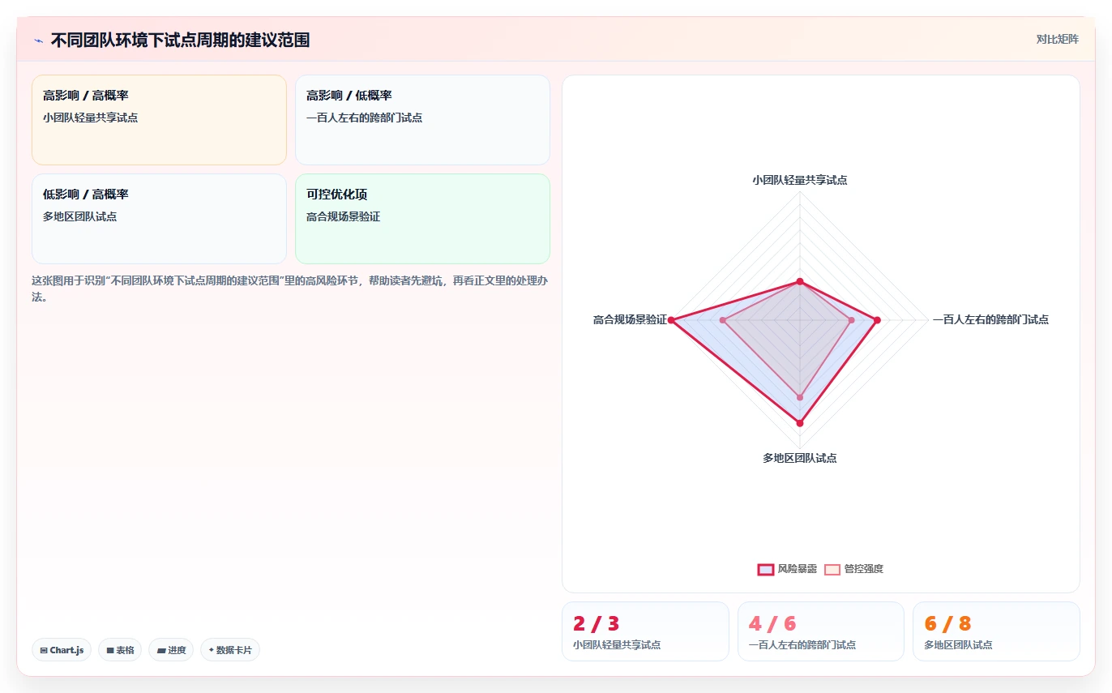Open the 6 / 8 stat card
The width and height of the screenshot is (1112, 693).
pos(996,631)
